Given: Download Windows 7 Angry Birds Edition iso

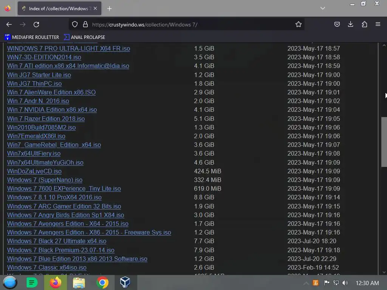Looking at the screenshot, I should pos(66,215).
